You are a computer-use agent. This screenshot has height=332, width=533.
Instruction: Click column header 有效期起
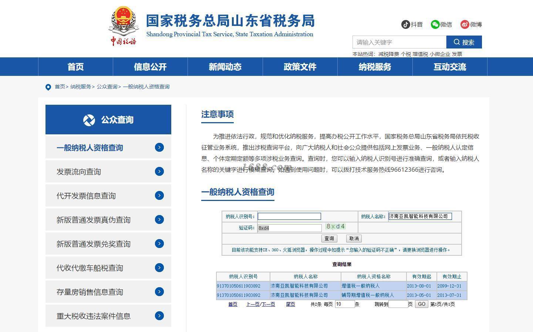click(x=422, y=276)
